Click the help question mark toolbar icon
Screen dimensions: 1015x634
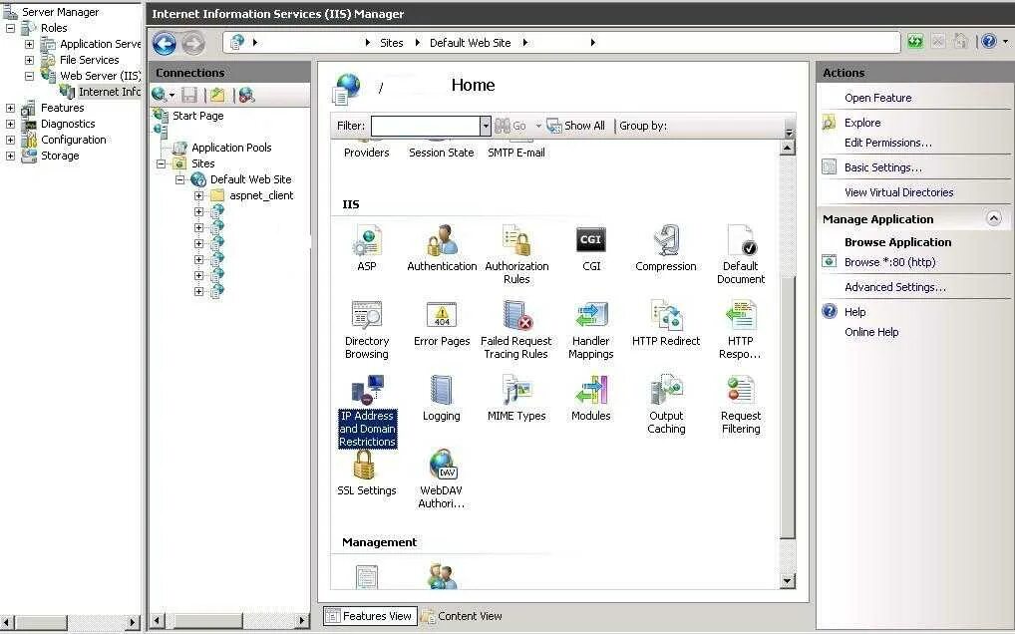(988, 42)
